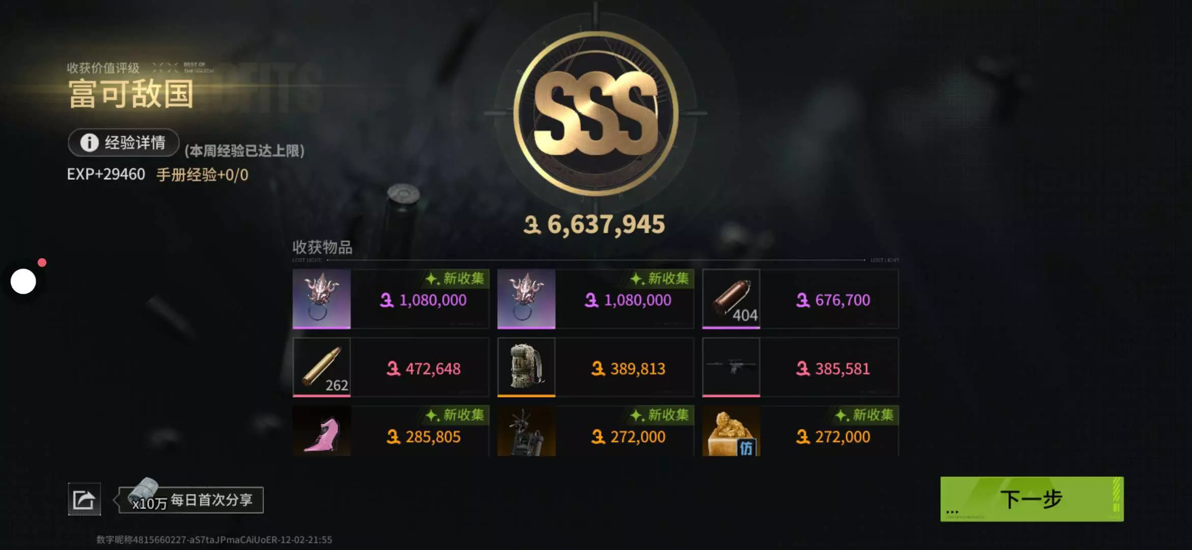1192x550 pixels.
Task: Click the green 下一步 next button
Action: pos(1032,499)
